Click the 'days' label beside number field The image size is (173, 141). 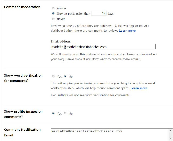(110, 14)
